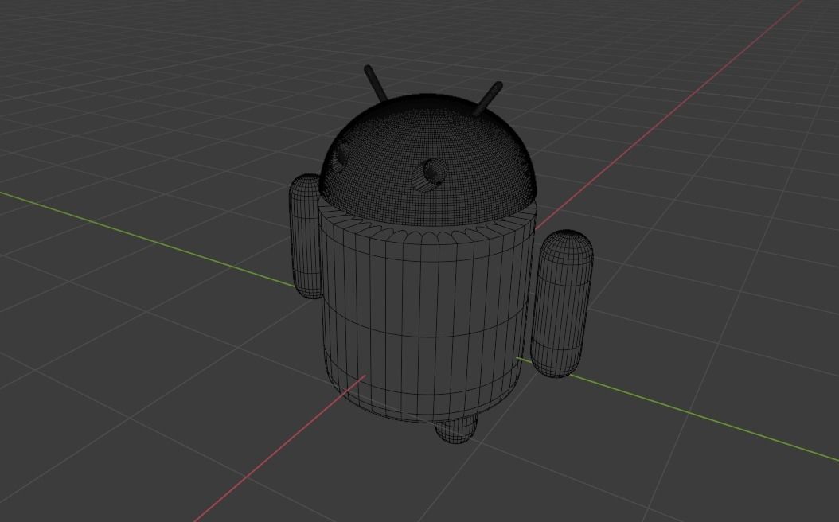Screen dimensions: 839x522
Task: Select the robot's dome-shaped head mesh
Action: click(x=428, y=161)
